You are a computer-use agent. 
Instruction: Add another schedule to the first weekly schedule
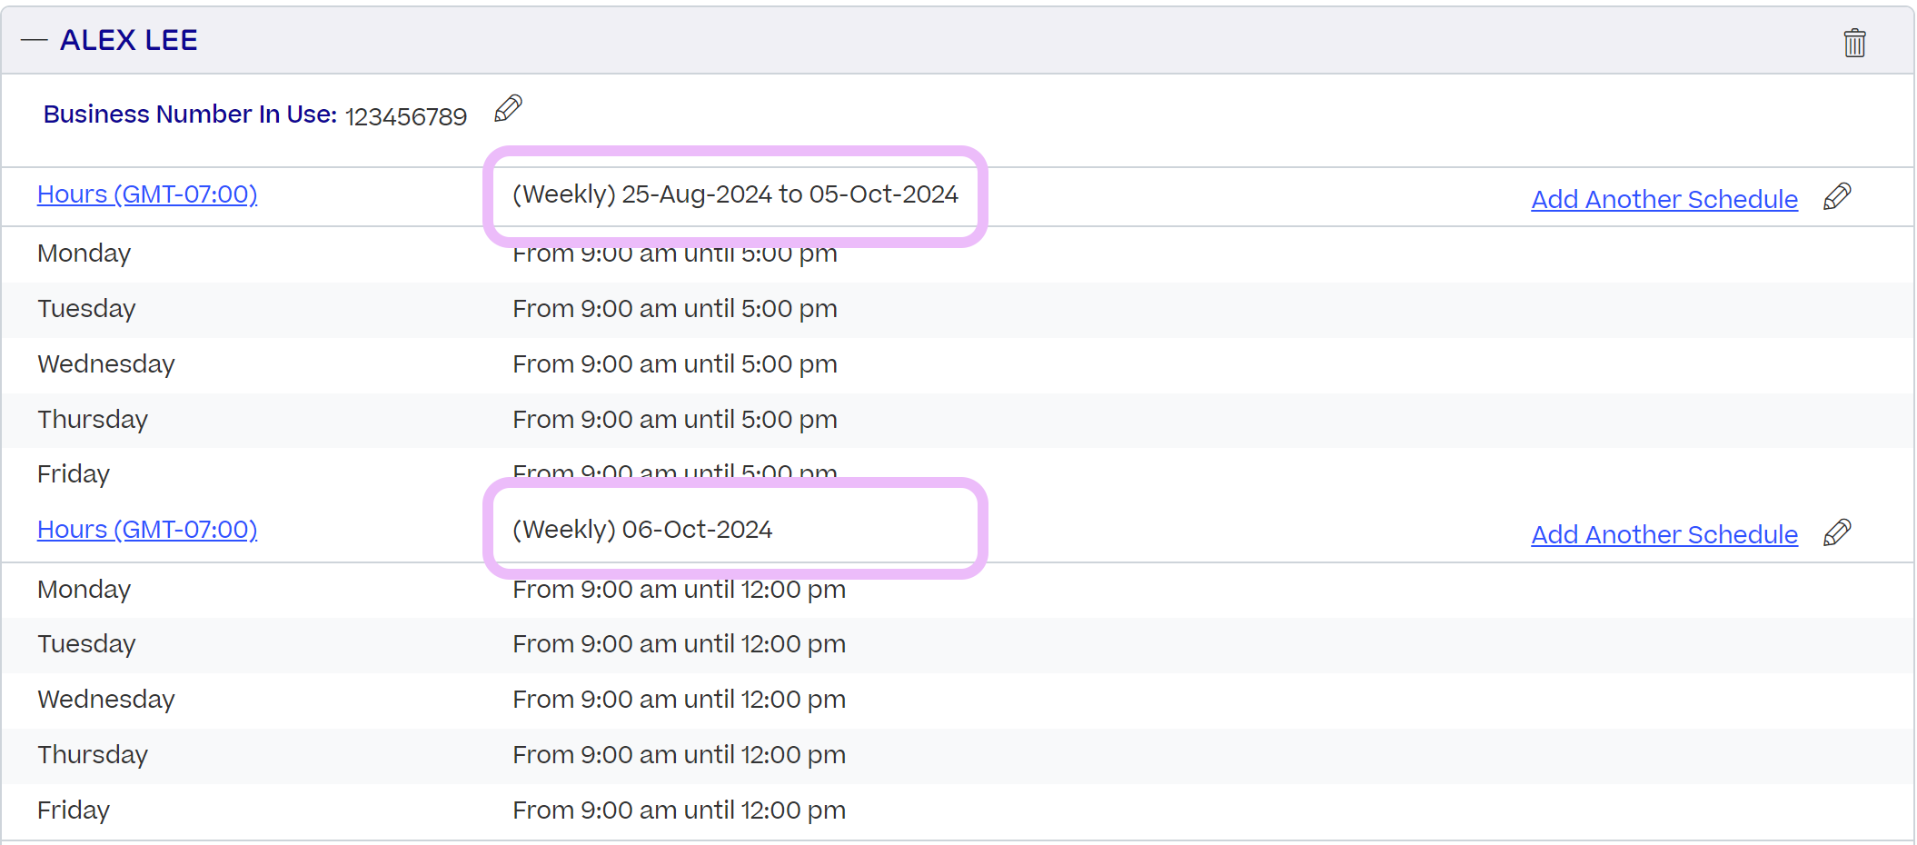[1664, 199]
